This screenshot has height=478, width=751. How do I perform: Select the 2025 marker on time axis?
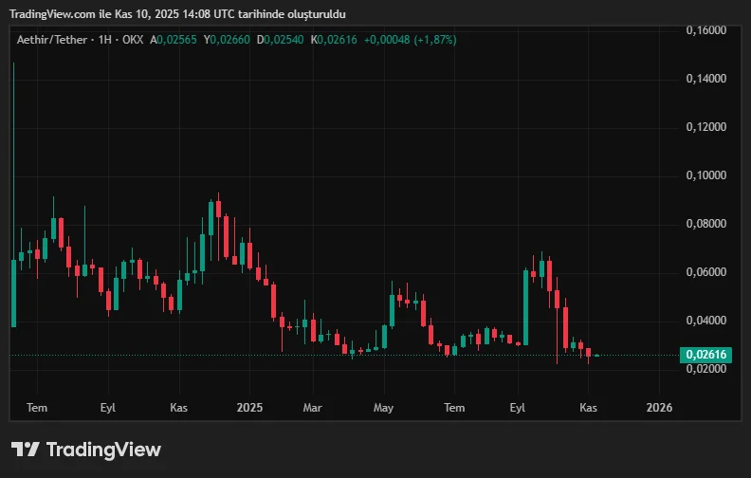(x=248, y=407)
